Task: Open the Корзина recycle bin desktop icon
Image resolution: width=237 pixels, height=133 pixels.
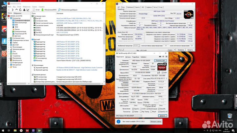Action: [230, 117]
